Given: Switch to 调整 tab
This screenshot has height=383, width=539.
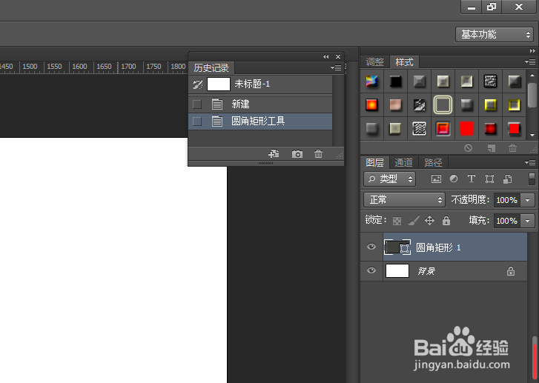Looking at the screenshot, I should [374, 61].
